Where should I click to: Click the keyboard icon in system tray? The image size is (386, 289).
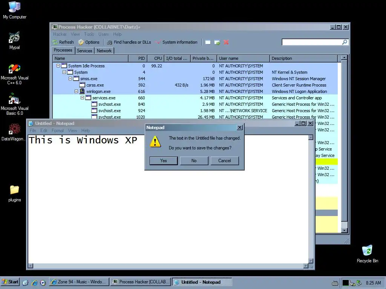pyautogui.click(x=335, y=283)
